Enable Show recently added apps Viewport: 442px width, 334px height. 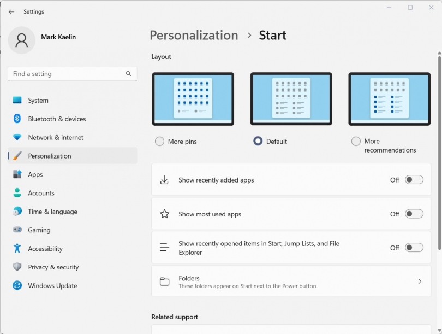tap(414, 179)
